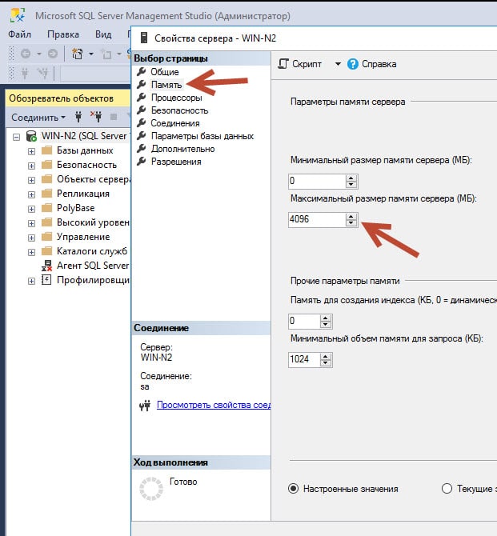
Task: Select the WIN-N2 SQL Server node
Action: 84,136
